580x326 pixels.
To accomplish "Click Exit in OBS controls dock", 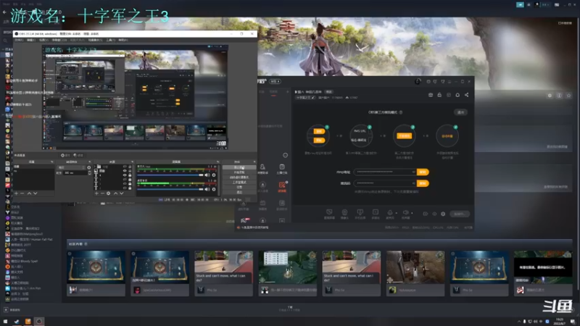I will tap(239, 192).
